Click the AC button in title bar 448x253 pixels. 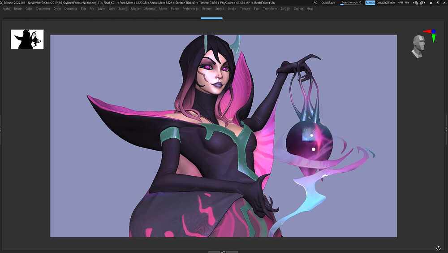[x=315, y=3]
